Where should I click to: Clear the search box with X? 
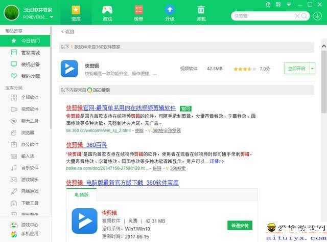tap(297, 16)
